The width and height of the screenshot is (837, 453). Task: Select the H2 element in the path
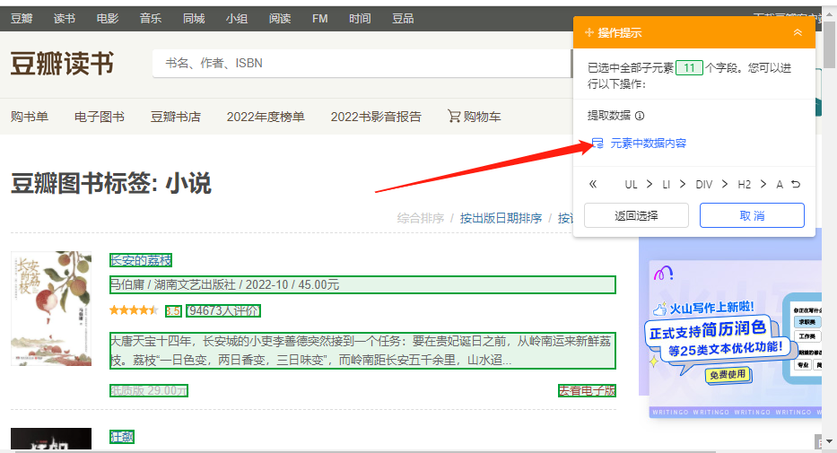click(744, 185)
